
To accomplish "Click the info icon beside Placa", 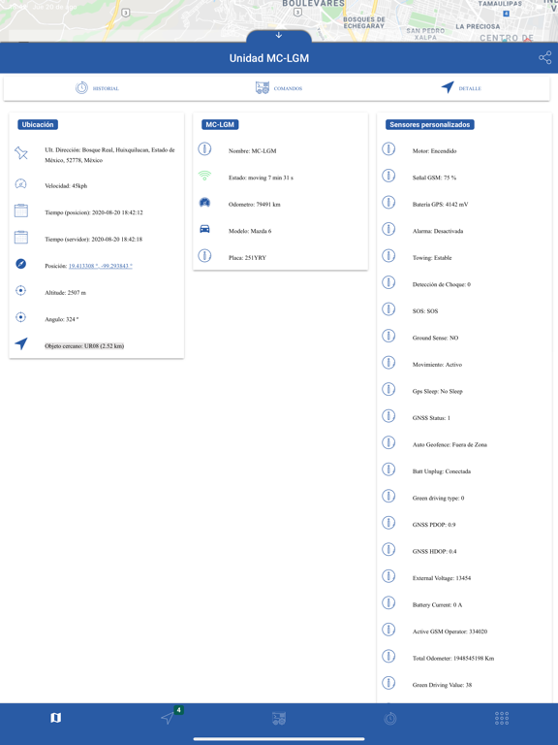I will [x=204, y=256].
